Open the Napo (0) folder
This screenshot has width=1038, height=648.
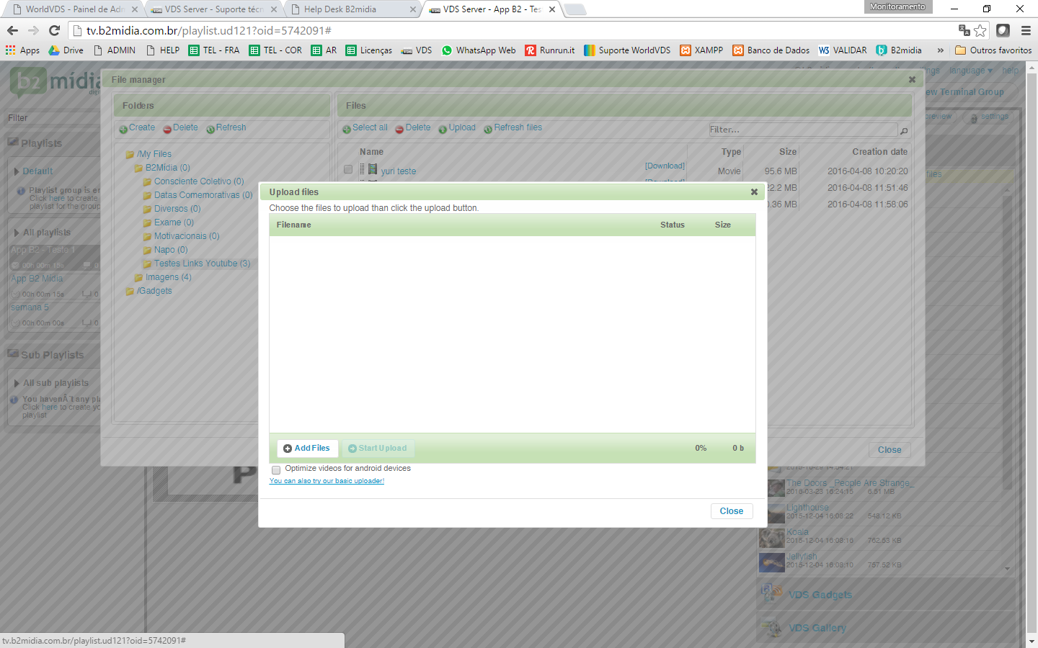[x=166, y=250]
